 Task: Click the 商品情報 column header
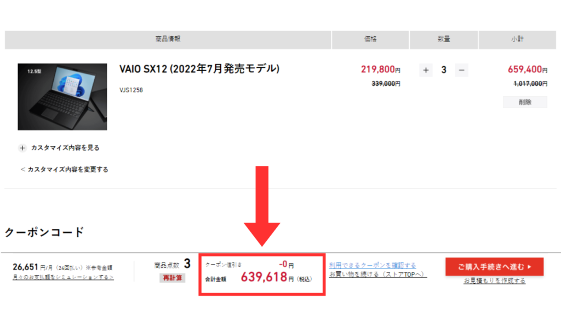(168, 39)
